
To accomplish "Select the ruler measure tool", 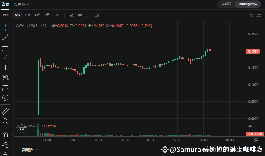I will 5,111.
